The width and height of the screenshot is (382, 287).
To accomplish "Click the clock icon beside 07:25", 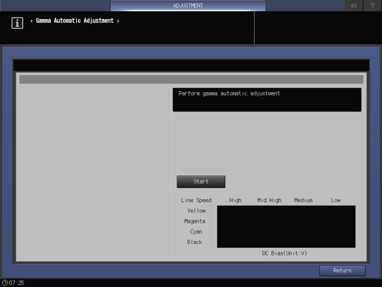I will point(4,283).
